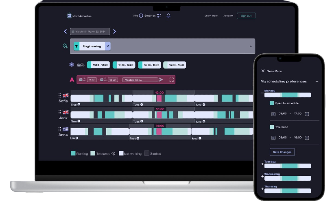332x204 pixels.
Task: Remove the 08:00 - 18:00 tolerance range
Action: click(x=273, y=138)
